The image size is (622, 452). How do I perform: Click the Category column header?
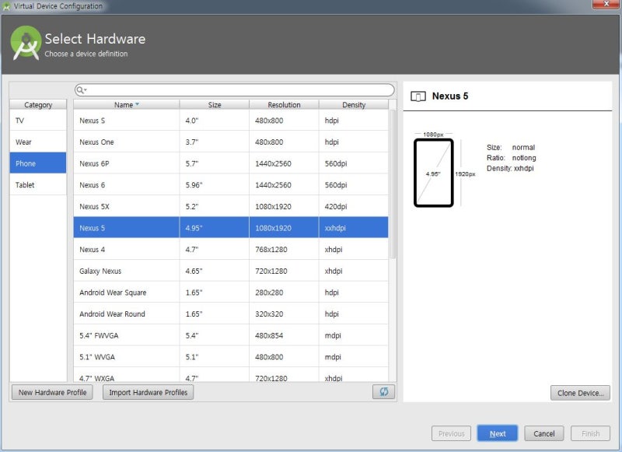pyautogui.click(x=38, y=105)
